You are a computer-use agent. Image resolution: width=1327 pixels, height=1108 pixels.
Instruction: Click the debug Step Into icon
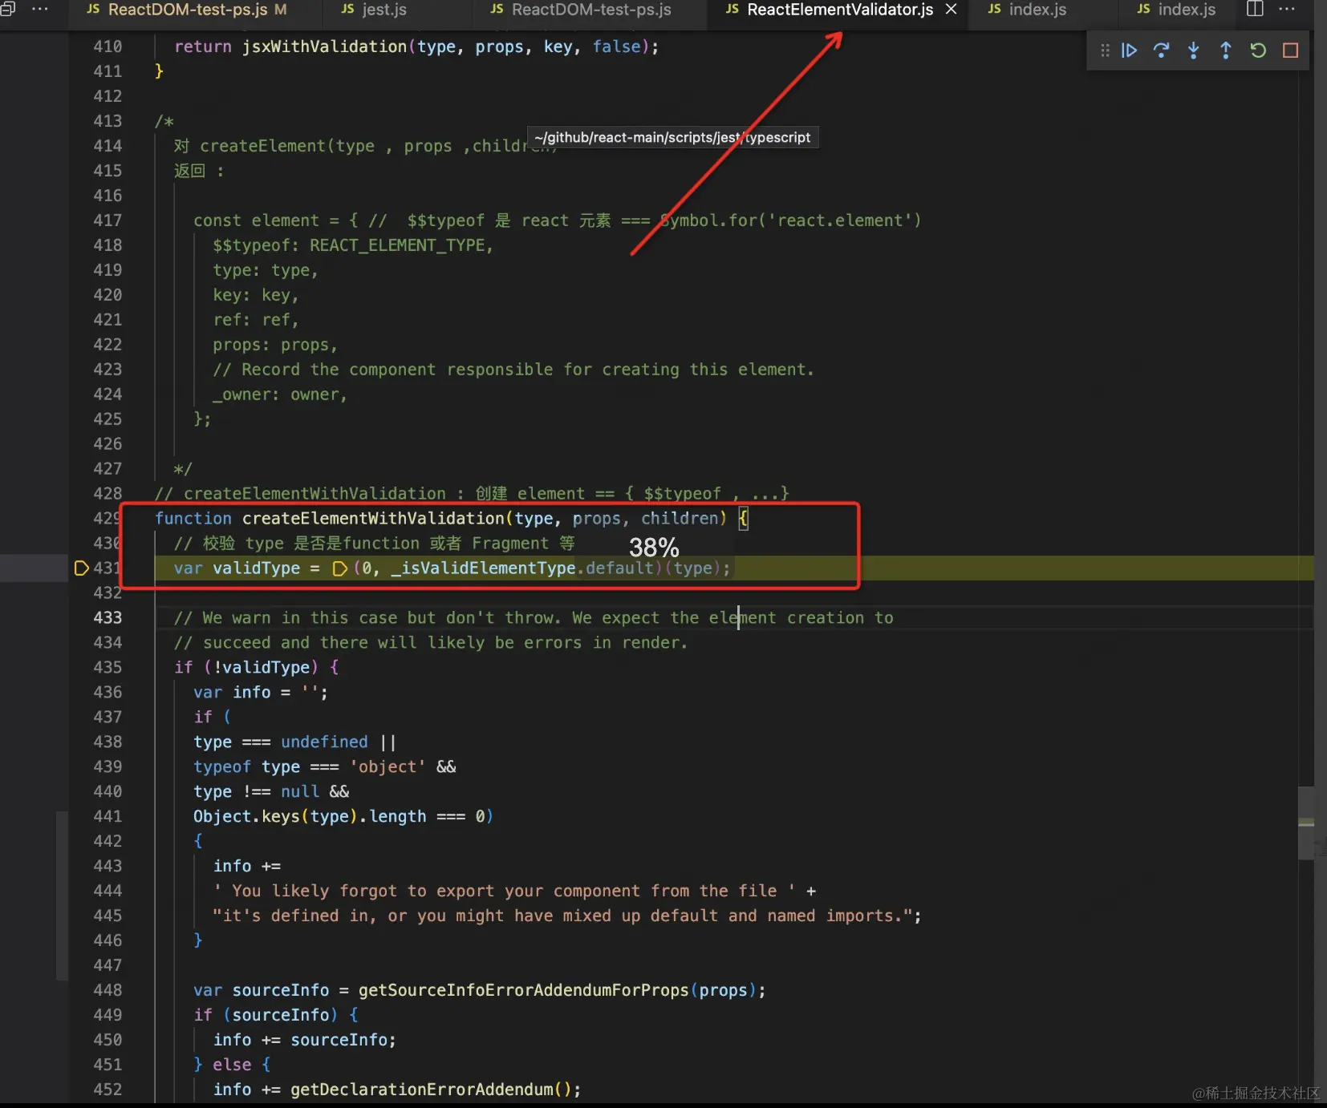tap(1193, 51)
